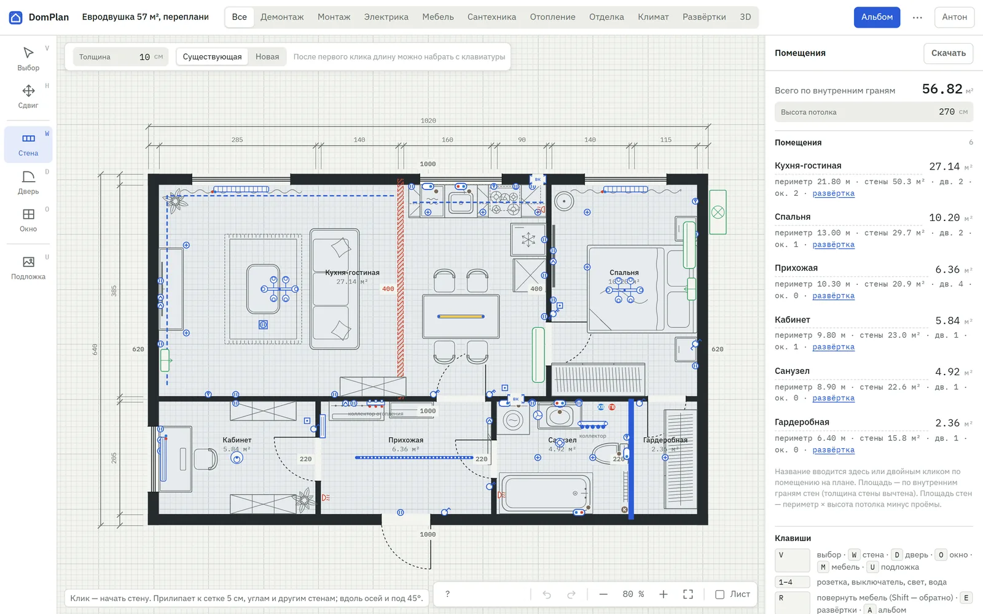Activate the Сдвиг pan tool

pyautogui.click(x=28, y=96)
